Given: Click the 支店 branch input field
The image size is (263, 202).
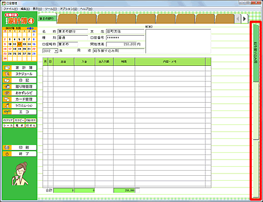Looking at the screenshot, I should (x=125, y=31).
